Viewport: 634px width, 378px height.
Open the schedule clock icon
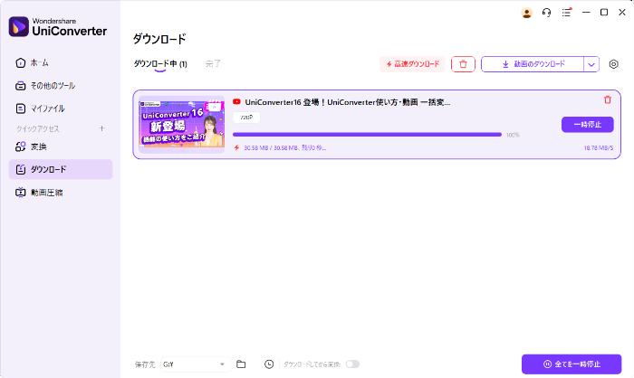pyautogui.click(x=269, y=364)
